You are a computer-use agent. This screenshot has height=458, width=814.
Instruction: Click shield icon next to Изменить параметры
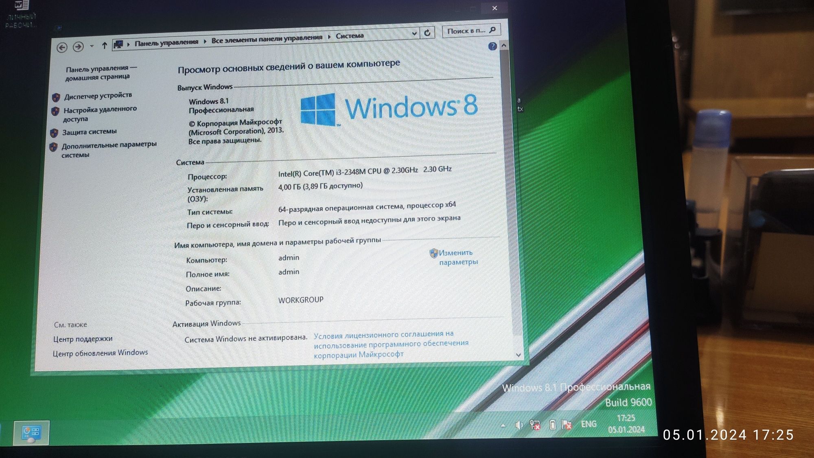coord(434,253)
